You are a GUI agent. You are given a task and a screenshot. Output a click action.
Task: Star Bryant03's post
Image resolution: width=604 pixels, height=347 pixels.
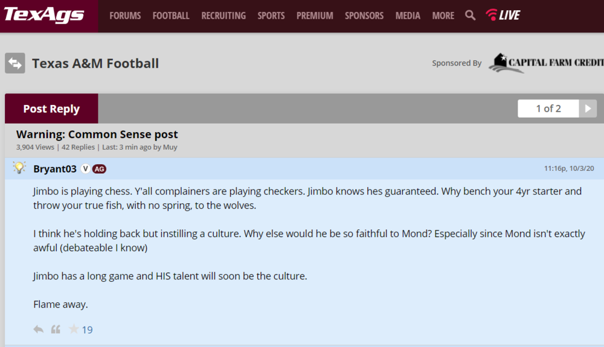[74, 329]
